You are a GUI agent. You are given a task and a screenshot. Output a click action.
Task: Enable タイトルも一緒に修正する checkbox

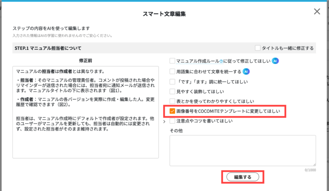[257, 48]
